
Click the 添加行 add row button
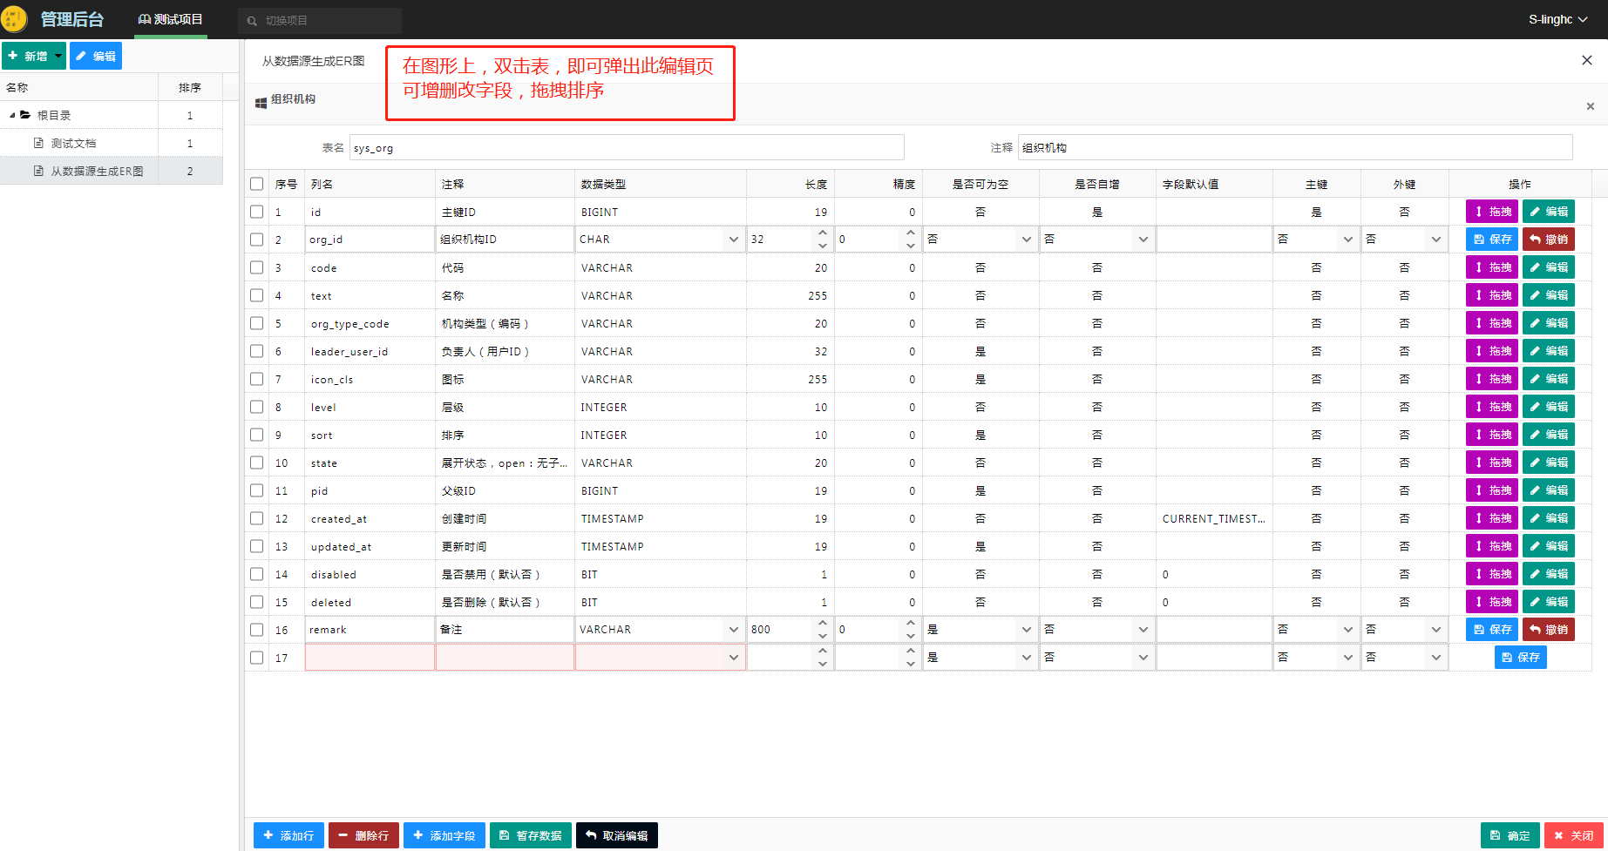288,834
